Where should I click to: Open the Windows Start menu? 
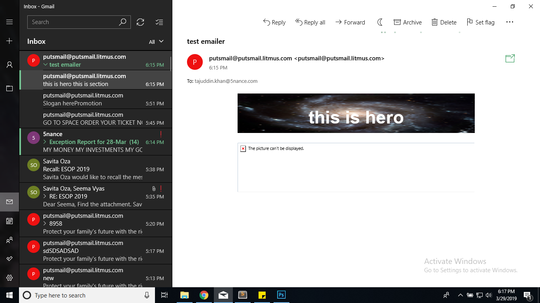[9, 295]
